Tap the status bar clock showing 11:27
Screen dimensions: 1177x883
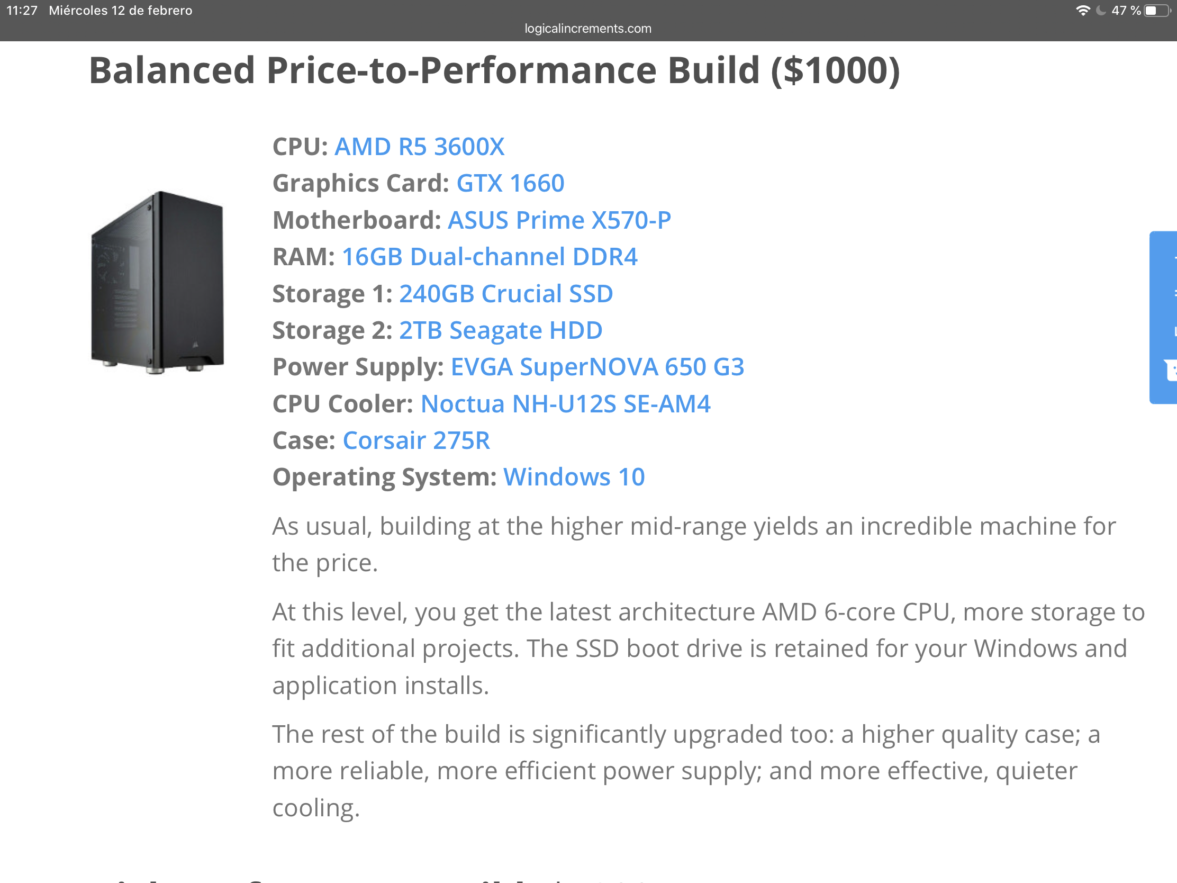[22, 11]
